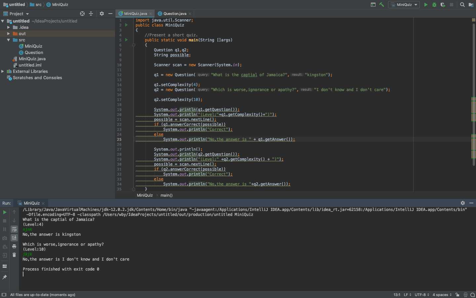The image size is (476, 298).
Task: Open Run panel settings gear
Action: tap(463, 203)
